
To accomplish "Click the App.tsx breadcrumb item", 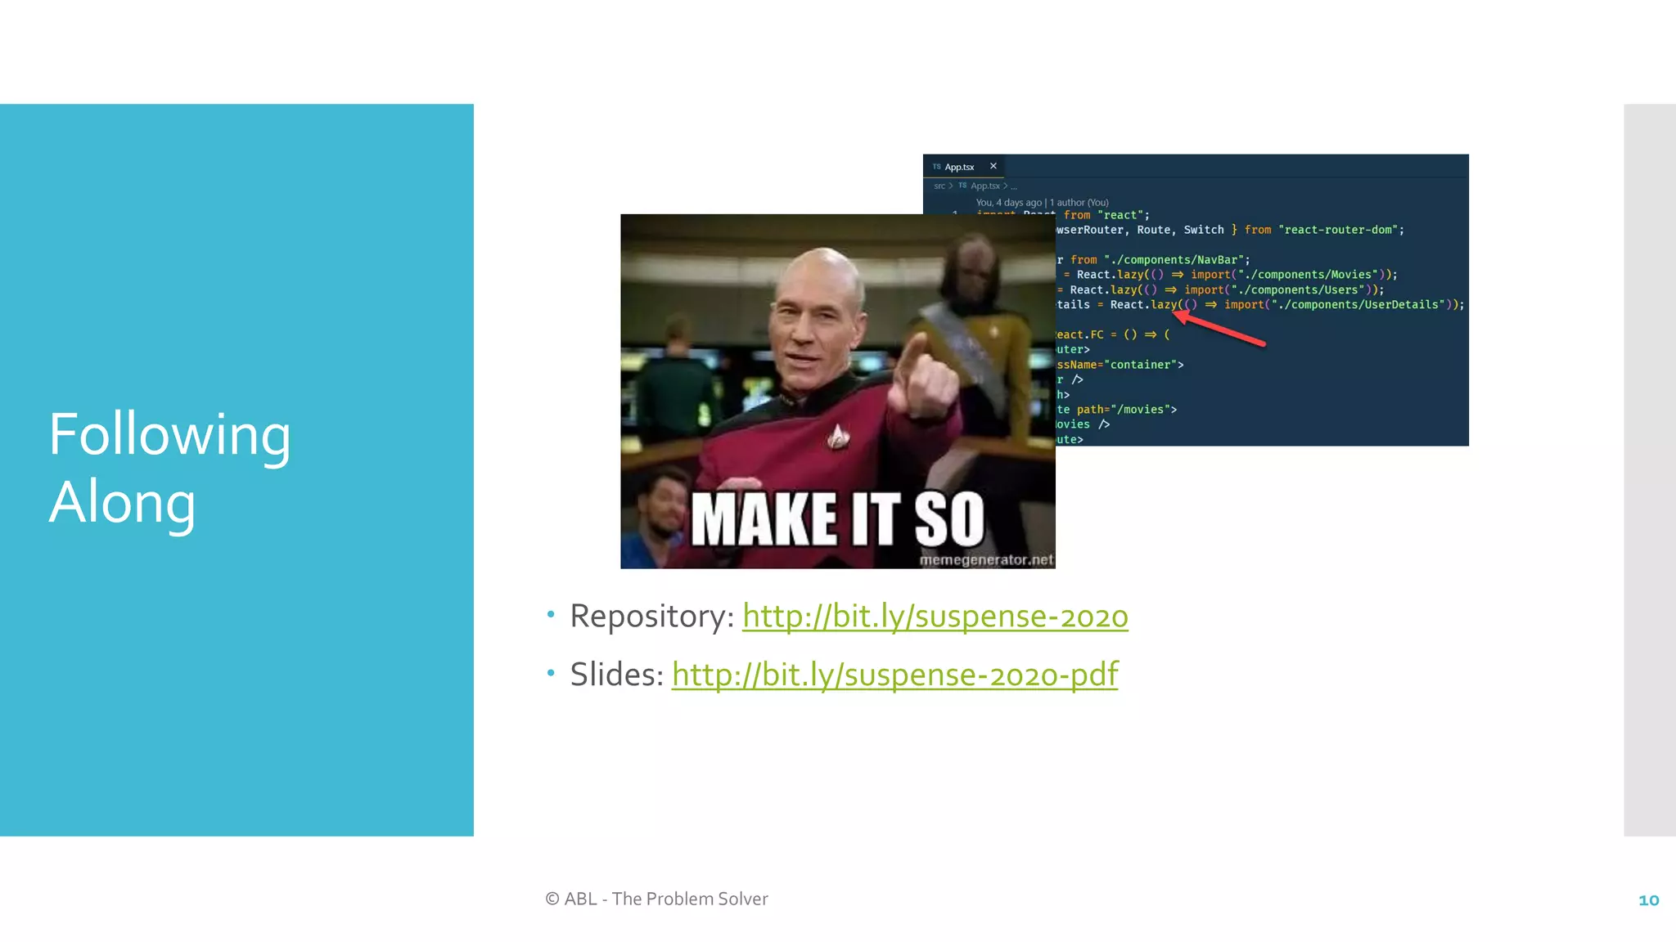I will 985,186.
